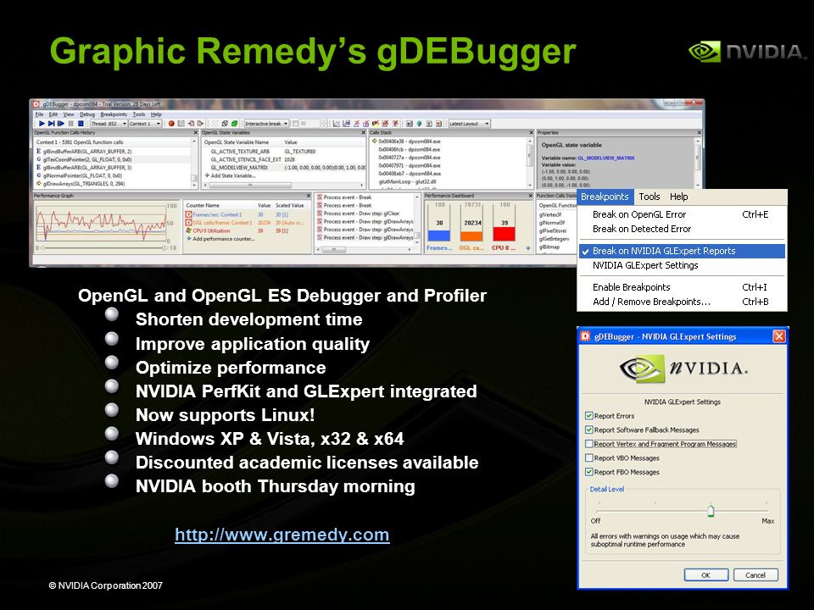Click the teal shield toolbar icon

(419, 124)
